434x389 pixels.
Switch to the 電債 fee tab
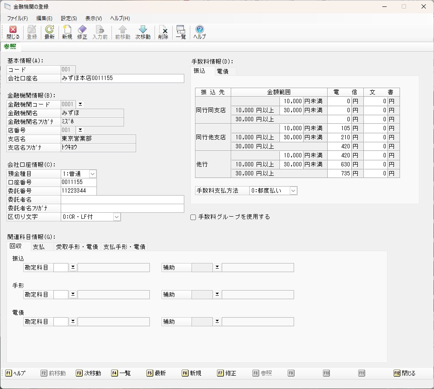click(223, 71)
